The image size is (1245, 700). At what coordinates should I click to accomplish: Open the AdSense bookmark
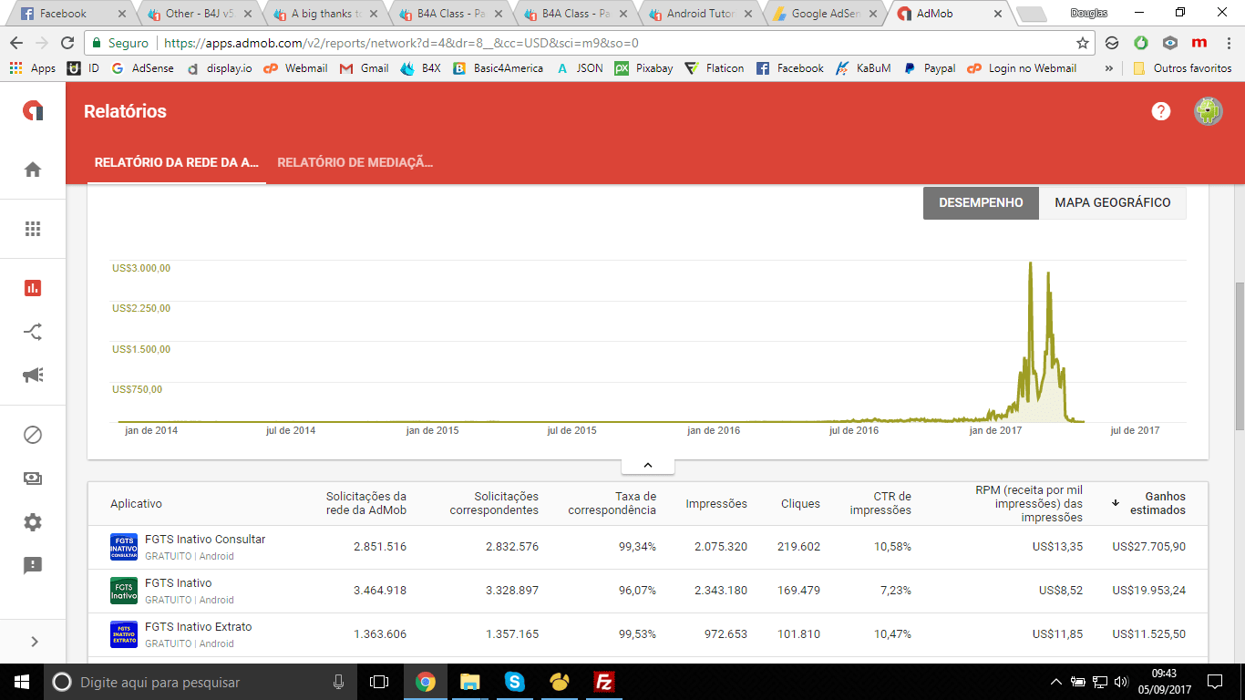[141, 68]
